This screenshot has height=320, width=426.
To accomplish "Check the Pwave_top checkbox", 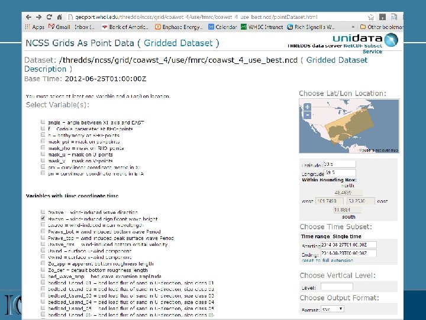I will coord(43,237).
